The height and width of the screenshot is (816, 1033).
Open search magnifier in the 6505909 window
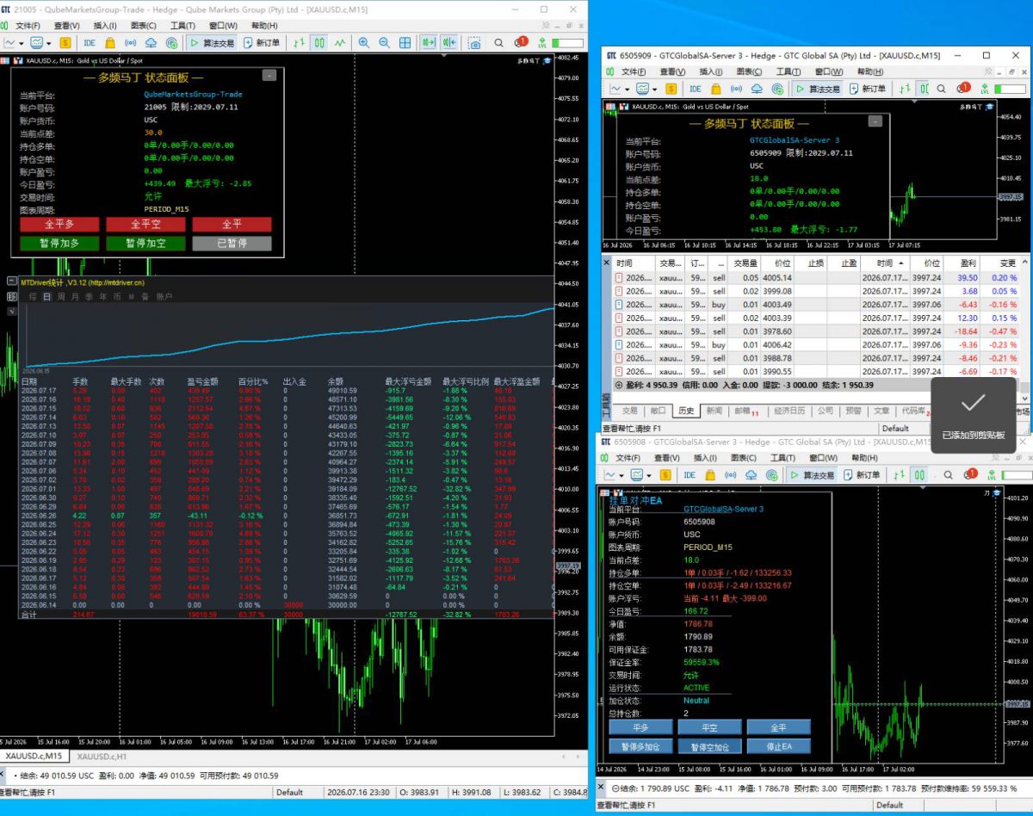coord(941,89)
